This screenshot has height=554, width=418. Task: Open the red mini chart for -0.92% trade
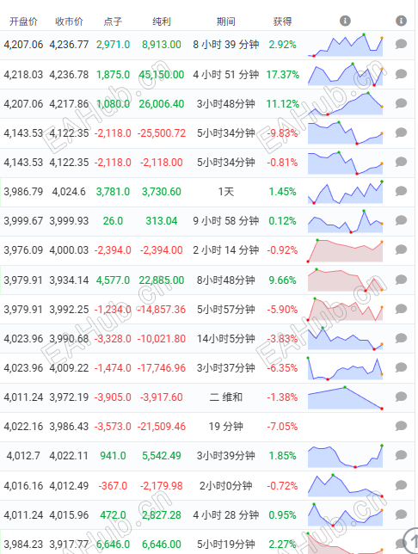(x=345, y=250)
